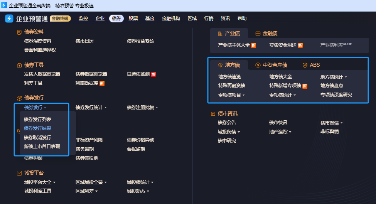
Task: Click the 金融终端 badge
Action: (60, 19)
